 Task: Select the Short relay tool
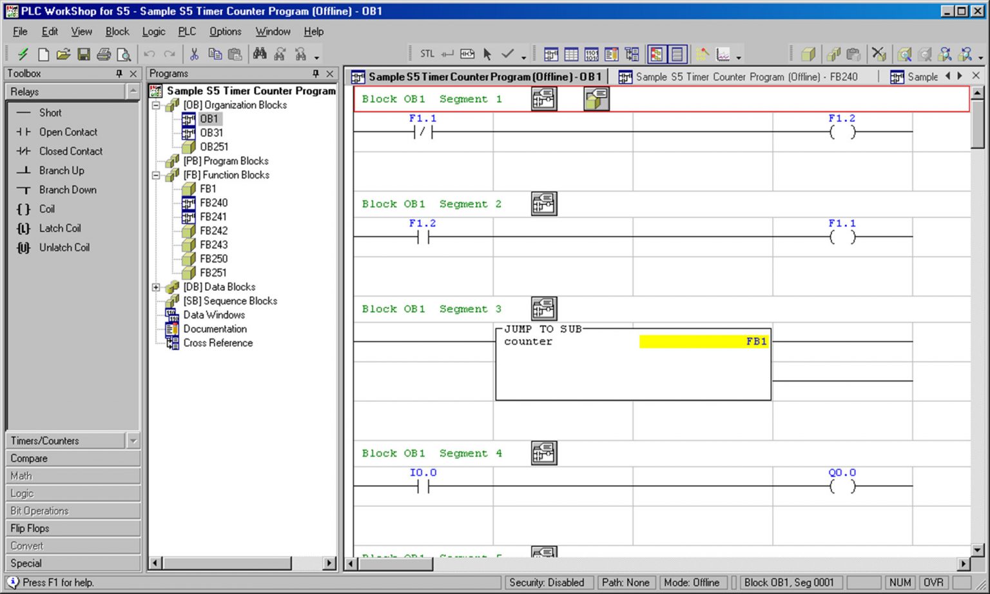point(50,112)
